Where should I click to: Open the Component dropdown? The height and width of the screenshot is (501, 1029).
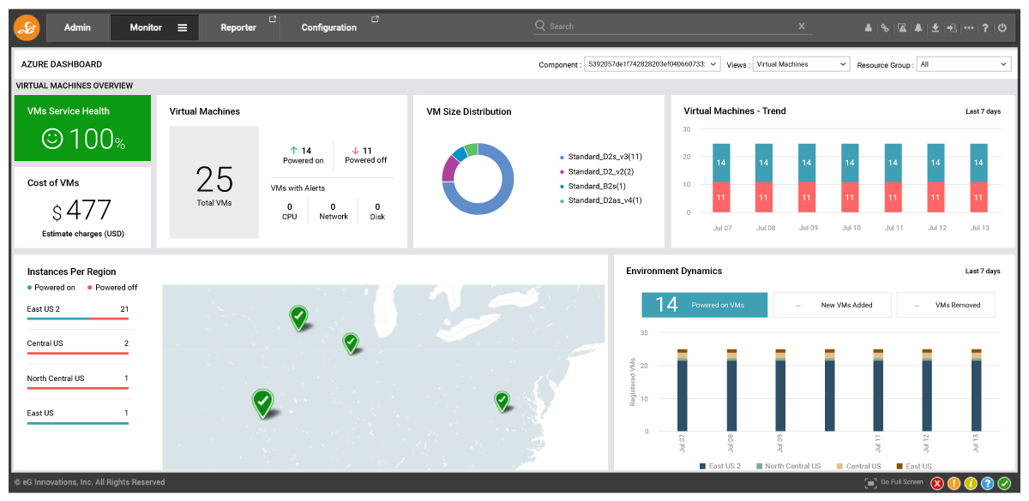(652, 64)
